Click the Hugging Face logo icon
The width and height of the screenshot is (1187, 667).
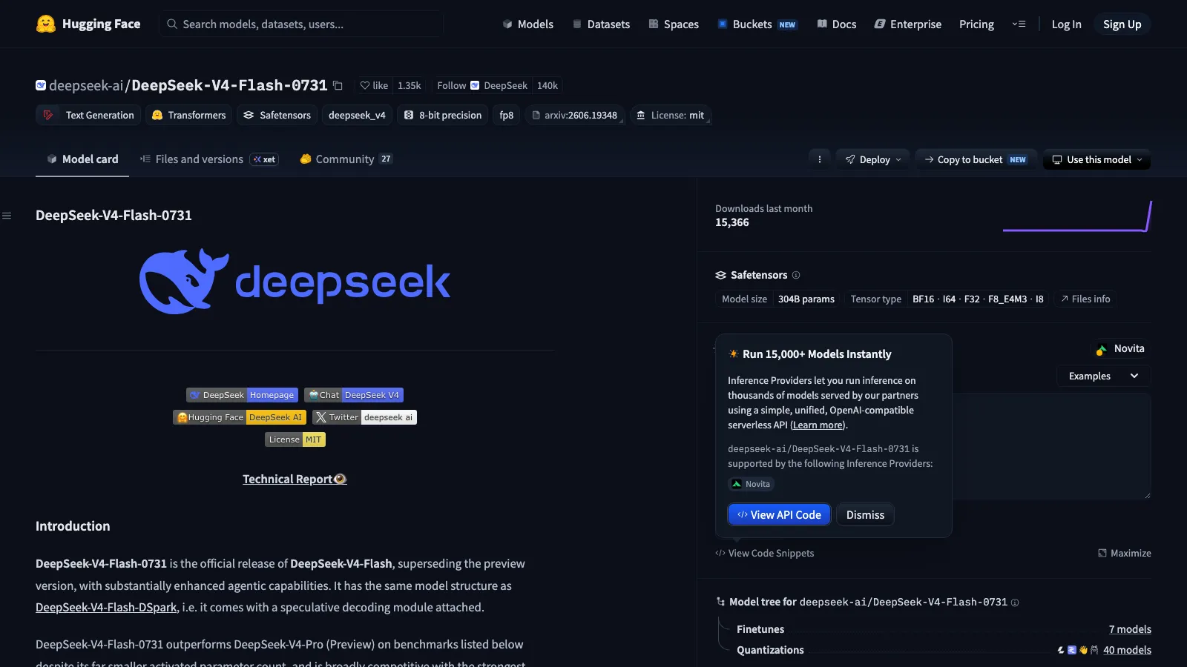[x=46, y=24]
